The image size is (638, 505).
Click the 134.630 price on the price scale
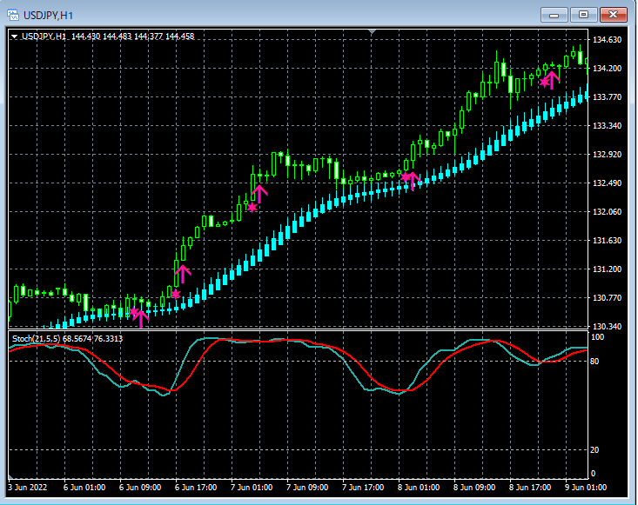tap(607, 40)
